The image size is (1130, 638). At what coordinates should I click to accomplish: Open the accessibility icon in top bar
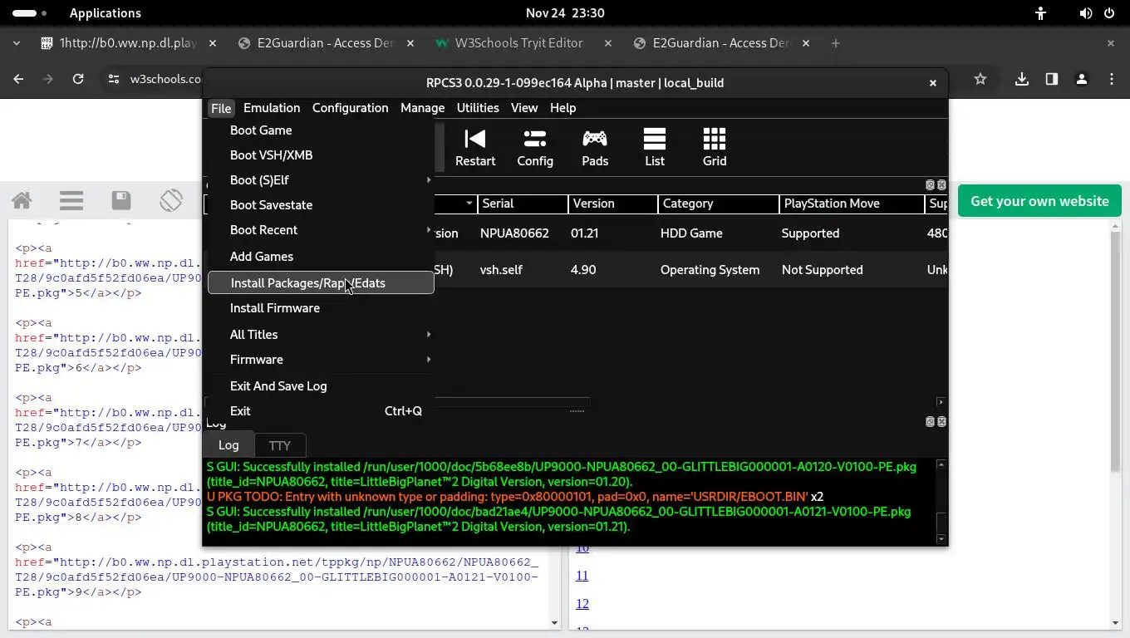[x=1040, y=13]
